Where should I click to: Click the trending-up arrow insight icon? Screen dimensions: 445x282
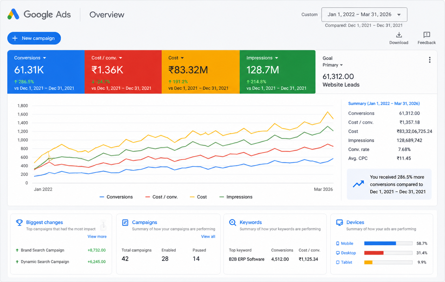pyautogui.click(x=358, y=184)
